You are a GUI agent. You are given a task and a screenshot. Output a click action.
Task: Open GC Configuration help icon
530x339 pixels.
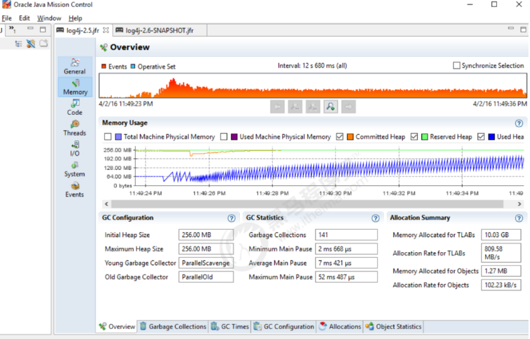(231, 218)
